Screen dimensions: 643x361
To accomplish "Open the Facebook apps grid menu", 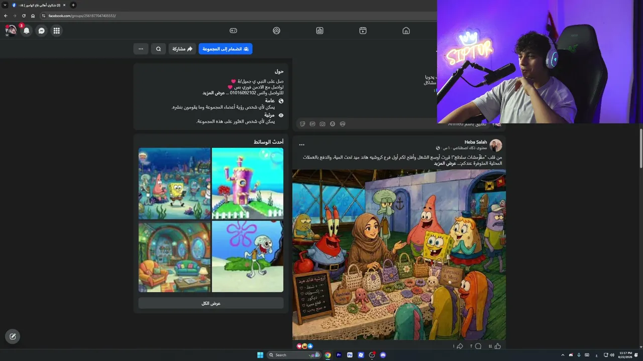I will [57, 31].
